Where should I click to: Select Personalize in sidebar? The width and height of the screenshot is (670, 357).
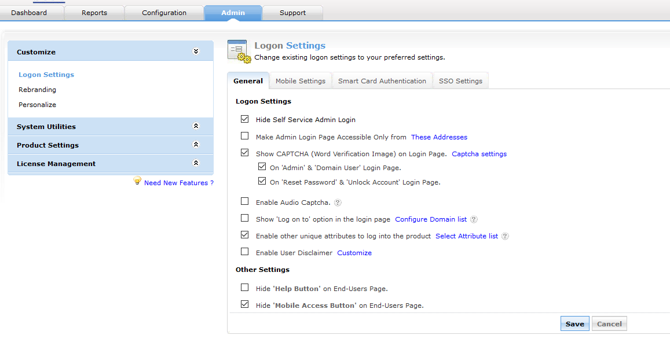(x=37, y=105)
